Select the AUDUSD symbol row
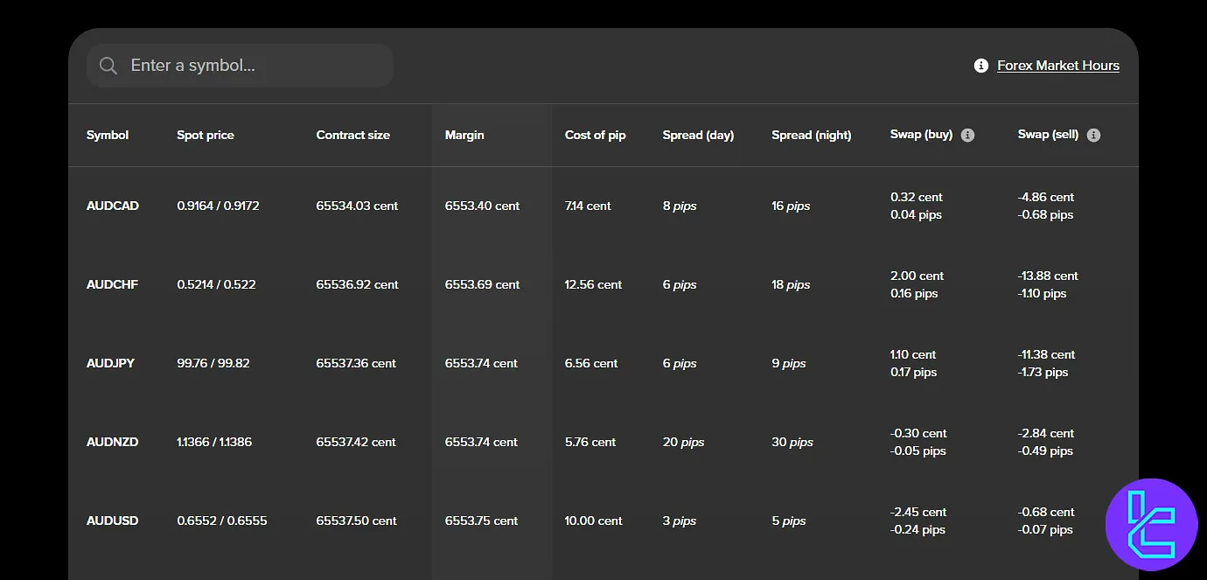The height and width of the screenshot is (580, 1207). click(x=112, y=521)
